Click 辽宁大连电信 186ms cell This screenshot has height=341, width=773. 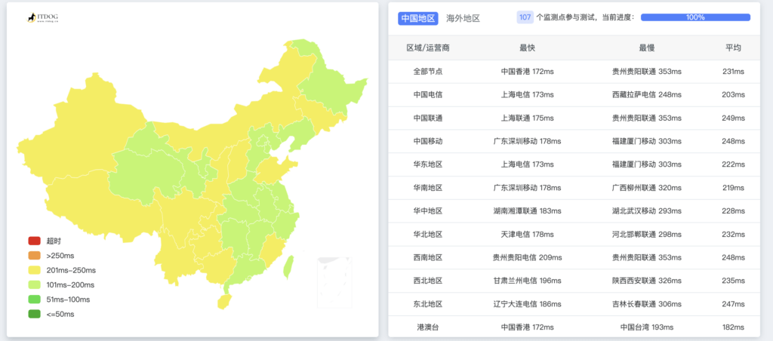pos(527,304)
